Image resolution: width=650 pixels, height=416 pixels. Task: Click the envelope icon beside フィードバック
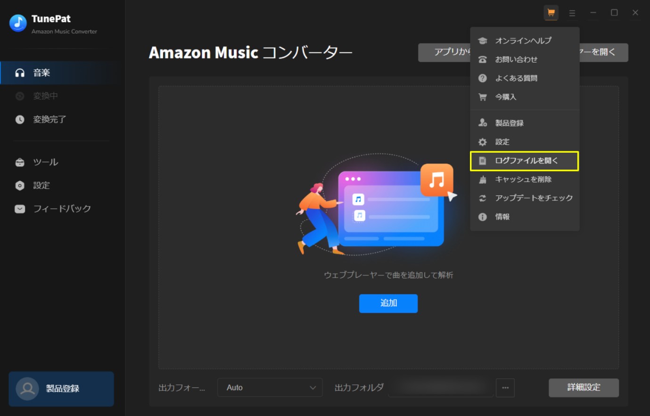click(20, 209)
